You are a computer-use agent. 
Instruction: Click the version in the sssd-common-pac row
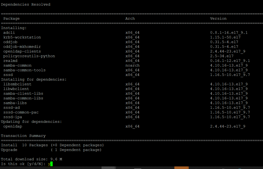coord(230,112)
